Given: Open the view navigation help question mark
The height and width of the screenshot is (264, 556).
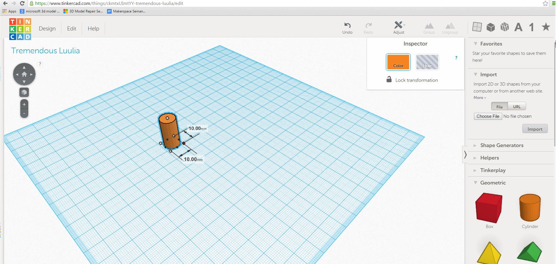Looking at the screenshot, I should (40, 64).
